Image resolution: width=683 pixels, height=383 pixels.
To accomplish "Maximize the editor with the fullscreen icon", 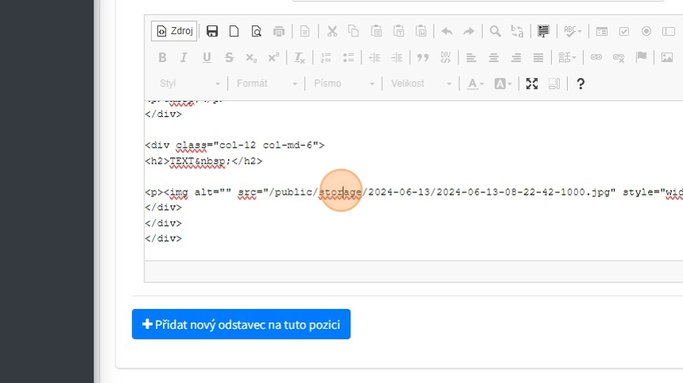I will click(x=532, y=83).
